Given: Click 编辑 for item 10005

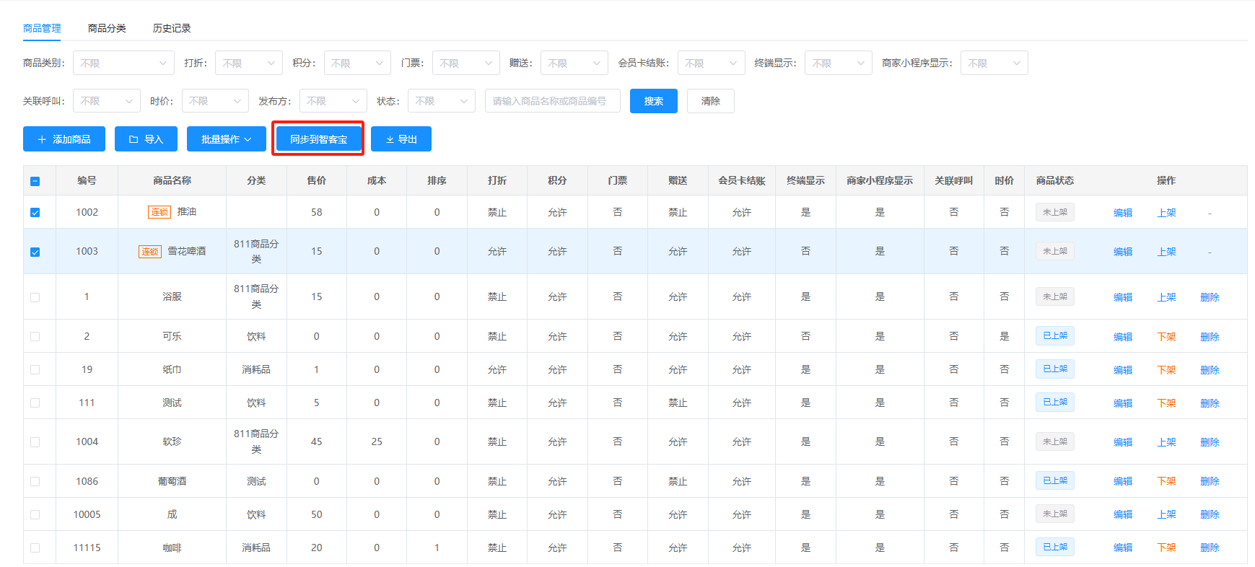Looking at the screenshot, I should pos(1123,514).
